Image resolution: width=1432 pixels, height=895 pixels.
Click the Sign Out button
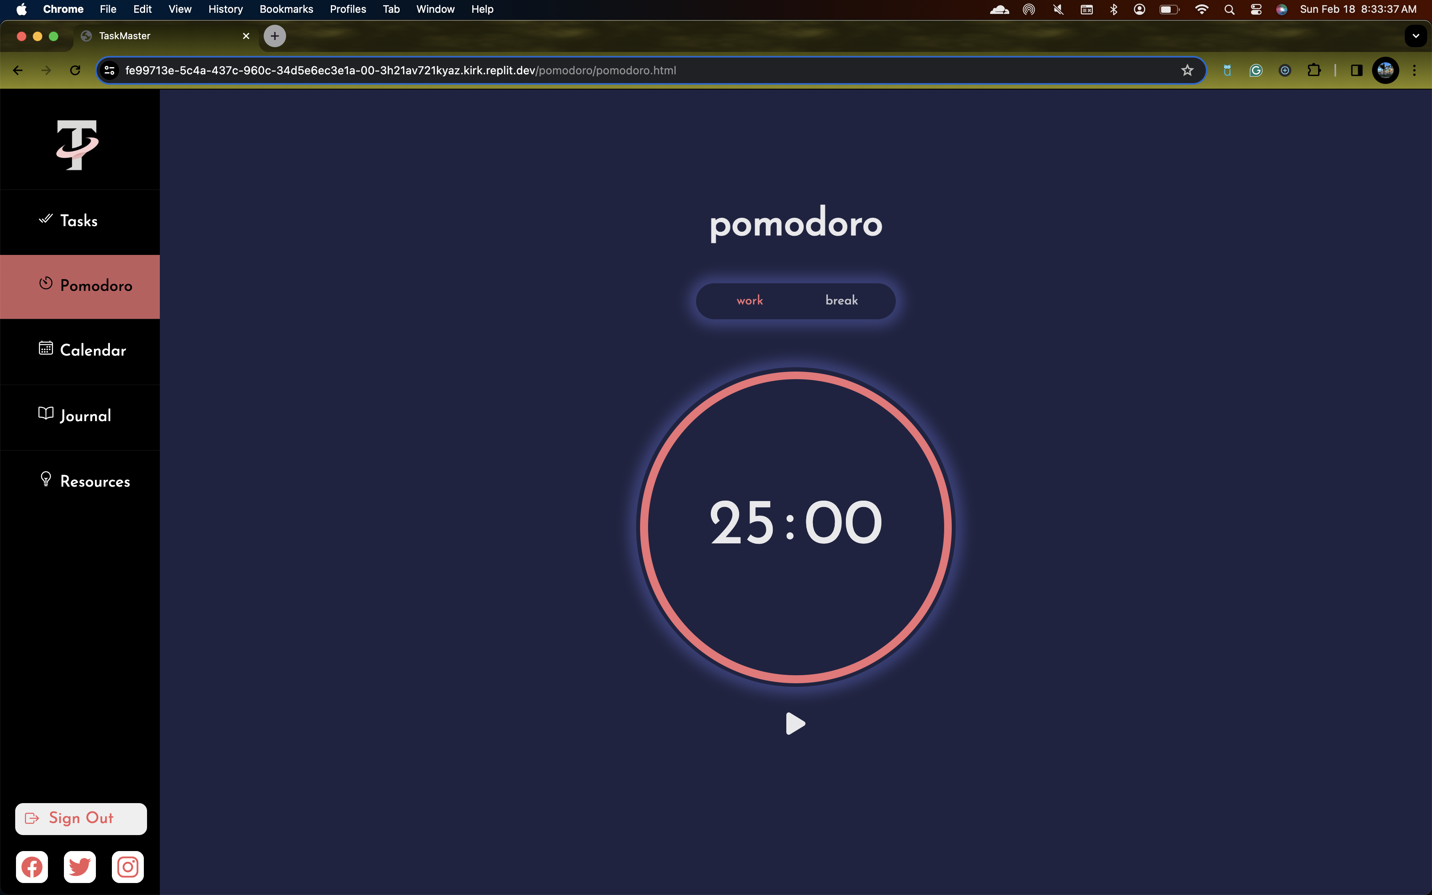coord(81,819)
